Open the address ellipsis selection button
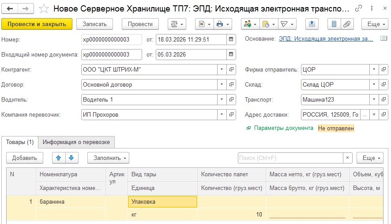Viewport: 391px width, 224px height. click(x=365, y=114)
